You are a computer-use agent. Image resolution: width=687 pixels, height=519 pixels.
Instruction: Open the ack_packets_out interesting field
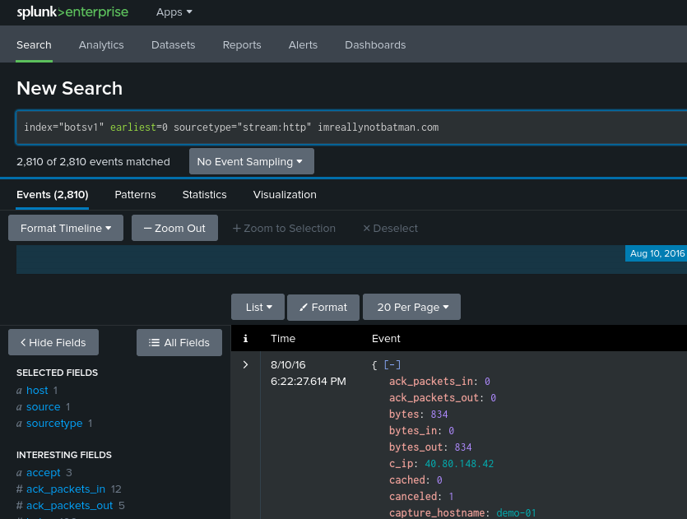pos(70,505)
